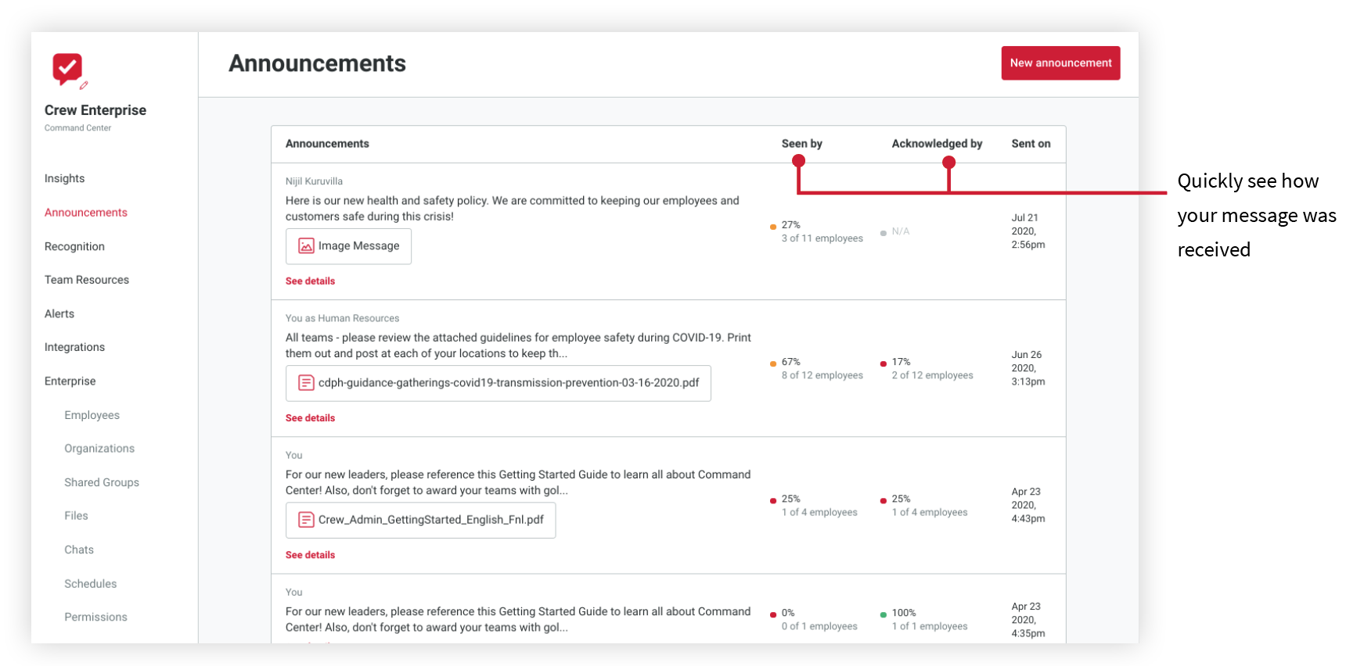Select Alerts from sidebar
The image size is (1346, 666).
59,313
